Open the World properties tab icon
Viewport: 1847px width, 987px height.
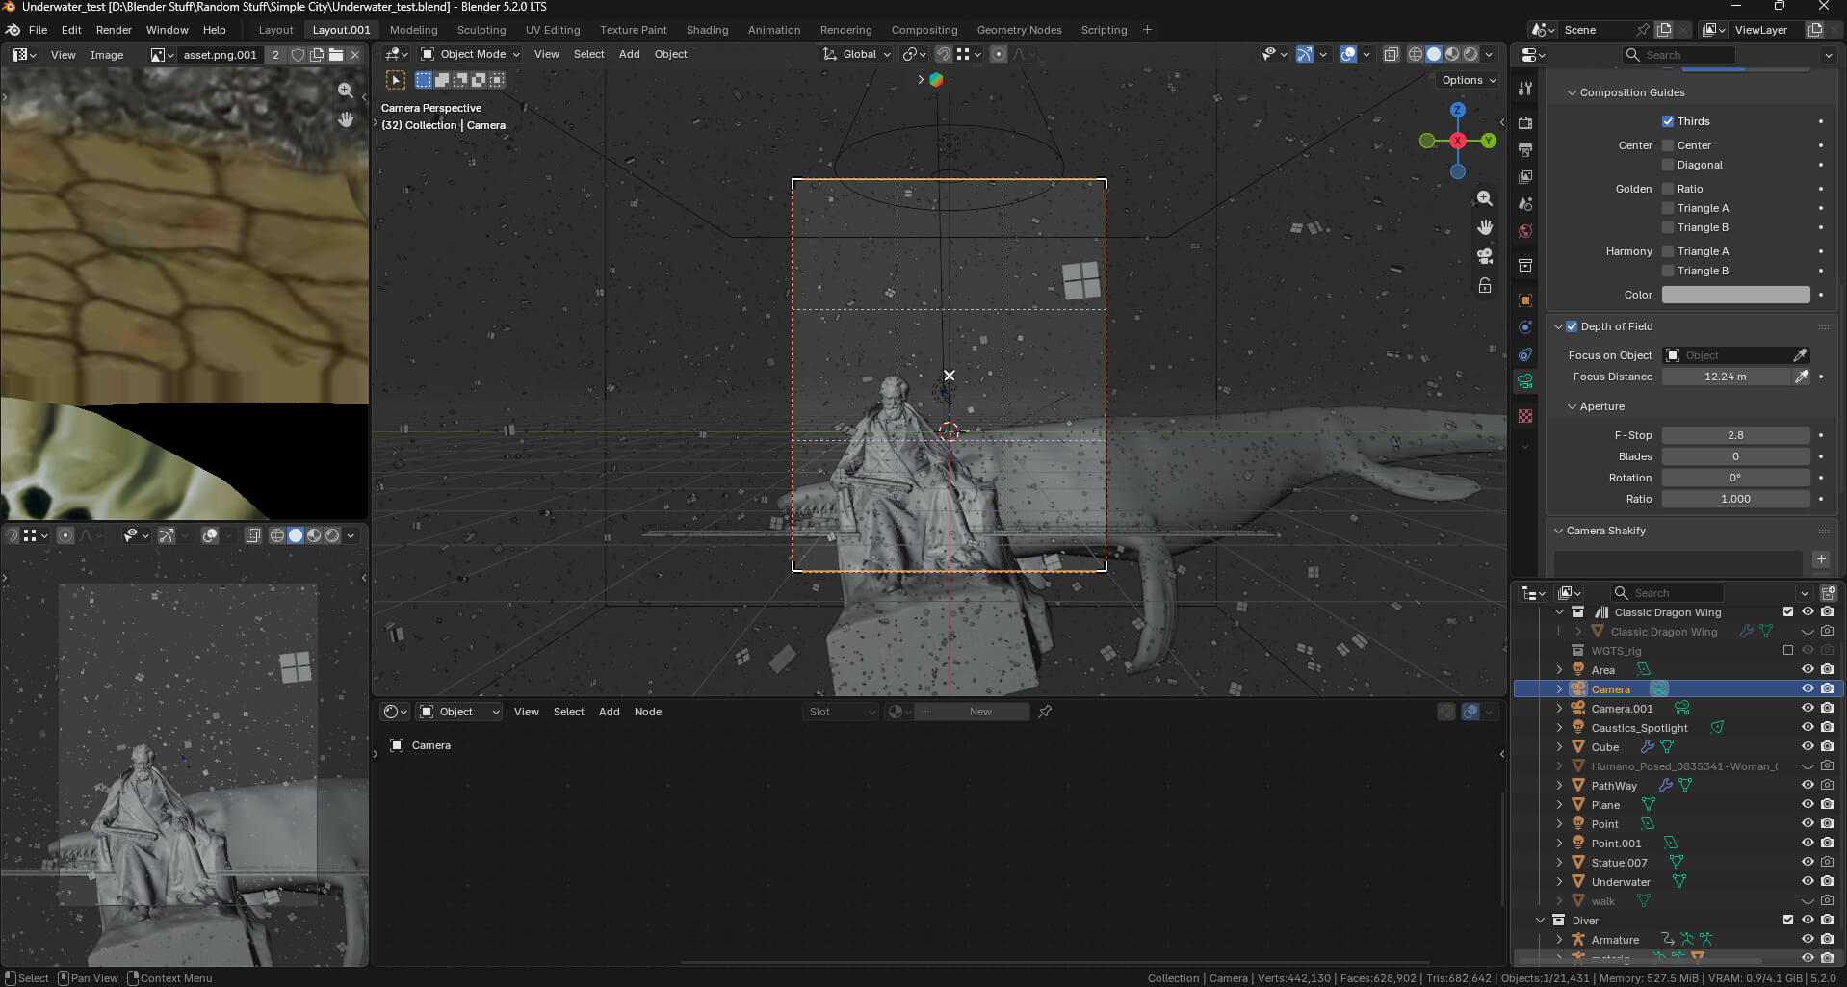coord(1525,231)
